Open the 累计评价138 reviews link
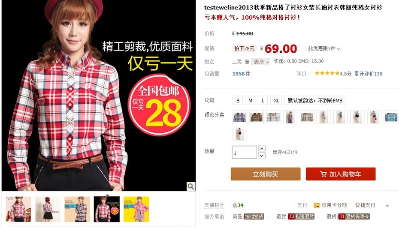Screen dimensions: 399x228 tap(368, 73)
